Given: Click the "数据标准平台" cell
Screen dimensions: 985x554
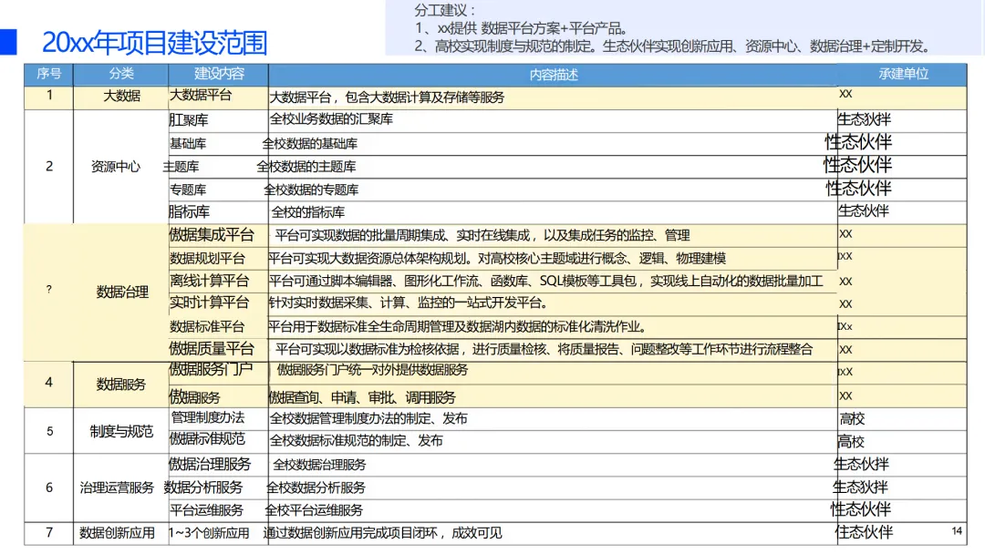Looking at the screenshot, I should coord(207,327).
